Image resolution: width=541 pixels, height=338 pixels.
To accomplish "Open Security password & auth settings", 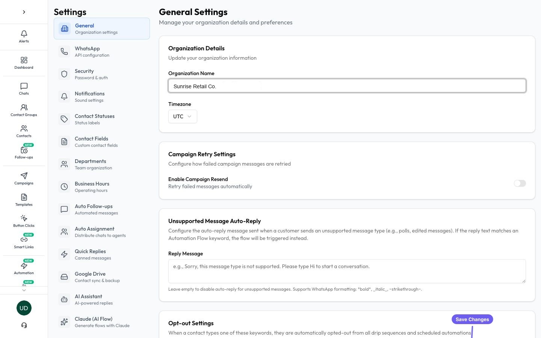I will pos(102,74).
